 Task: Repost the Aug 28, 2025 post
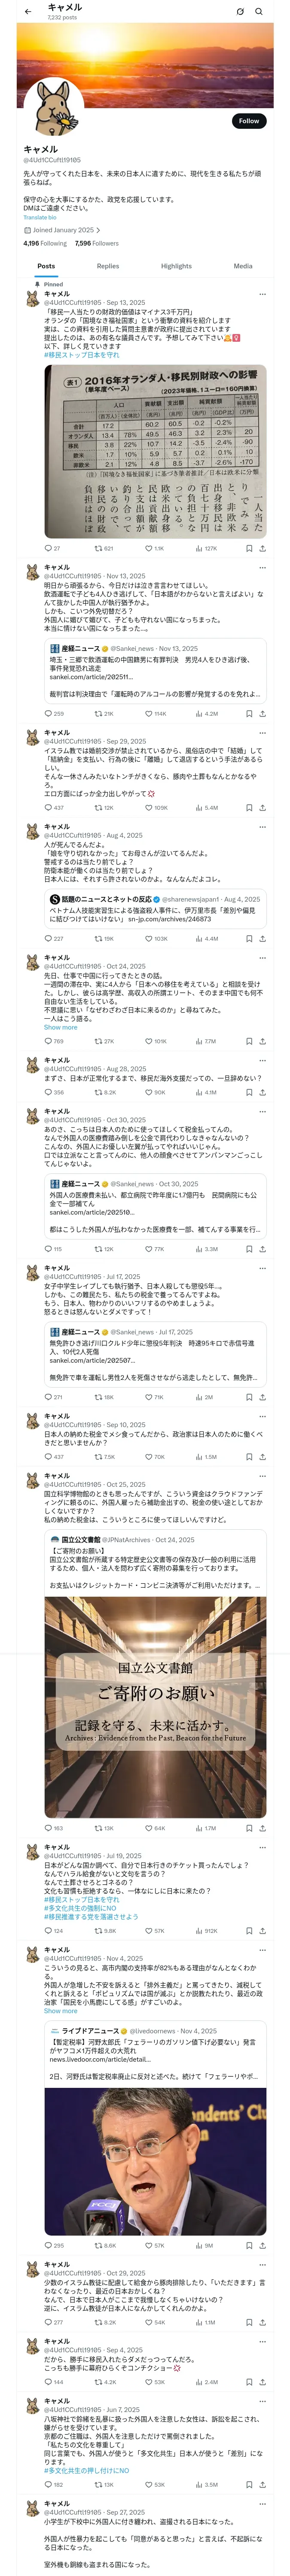(99, 1092)
